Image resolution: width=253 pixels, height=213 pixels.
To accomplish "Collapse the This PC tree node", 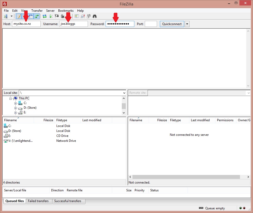I will [x=11, y=99].
